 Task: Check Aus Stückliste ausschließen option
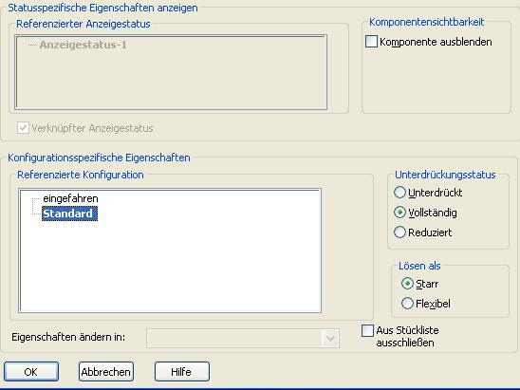[x=367, y=330]
